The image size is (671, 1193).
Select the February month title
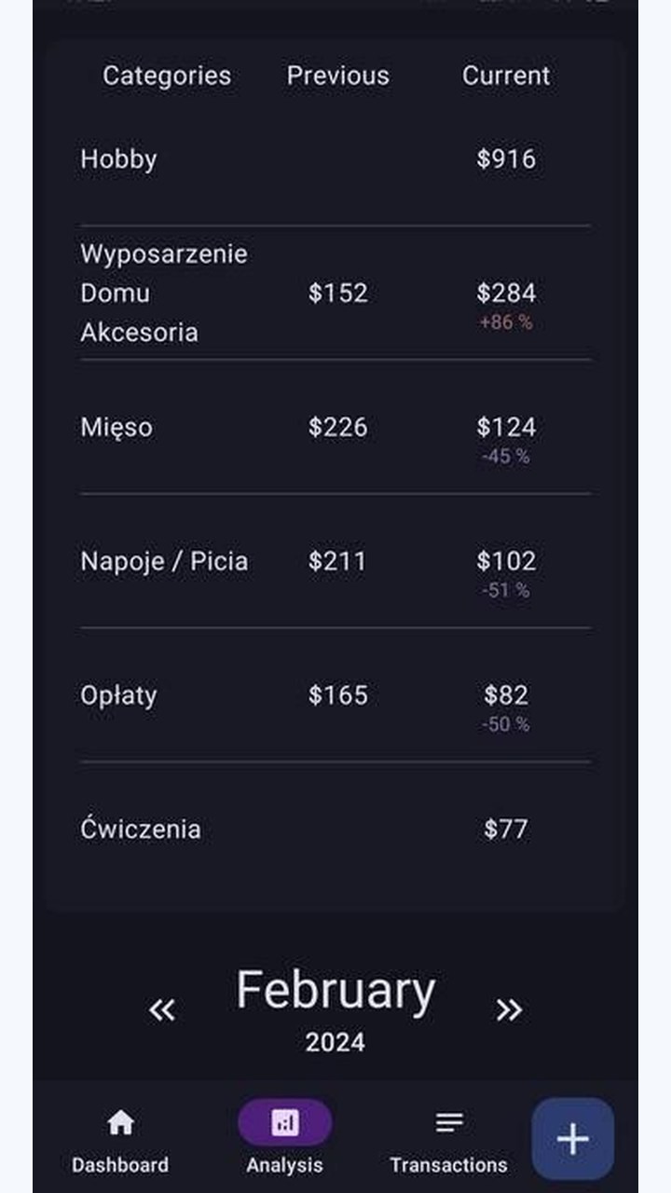[x=335, y=990]
